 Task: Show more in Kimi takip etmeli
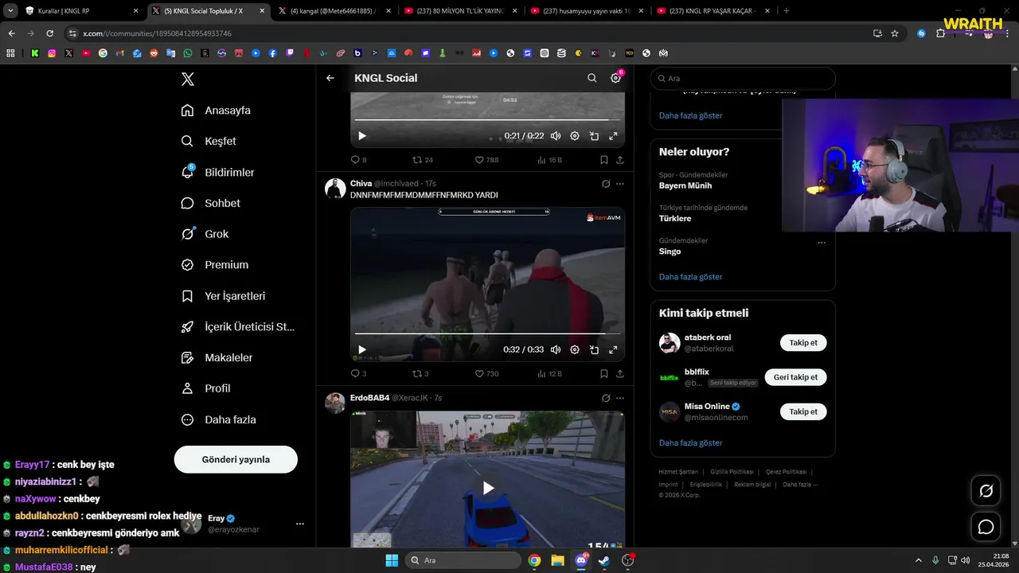[x=690, y=442]
